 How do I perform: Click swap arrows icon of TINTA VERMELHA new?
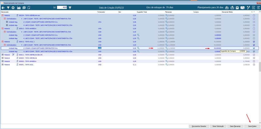[17, 15]
